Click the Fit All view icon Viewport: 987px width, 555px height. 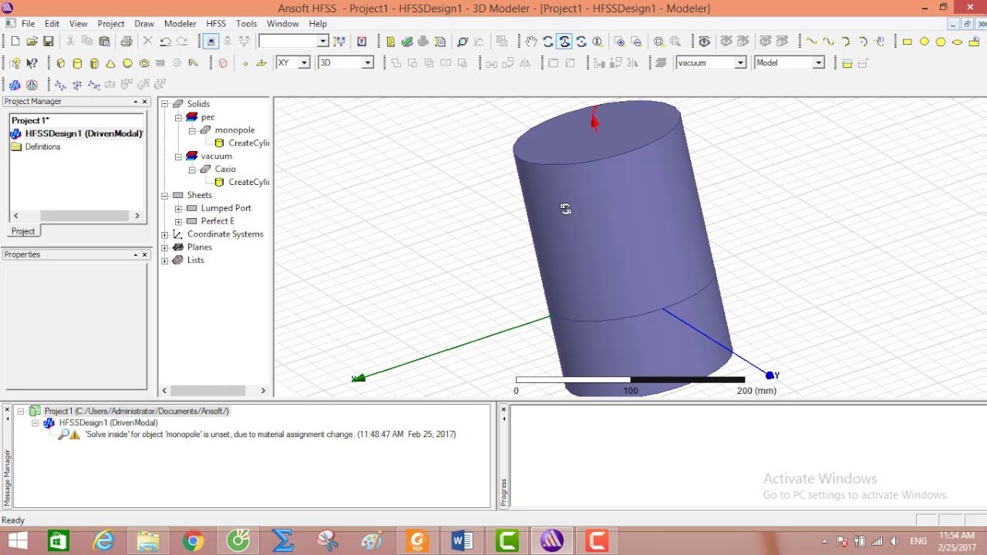point(659,42)
